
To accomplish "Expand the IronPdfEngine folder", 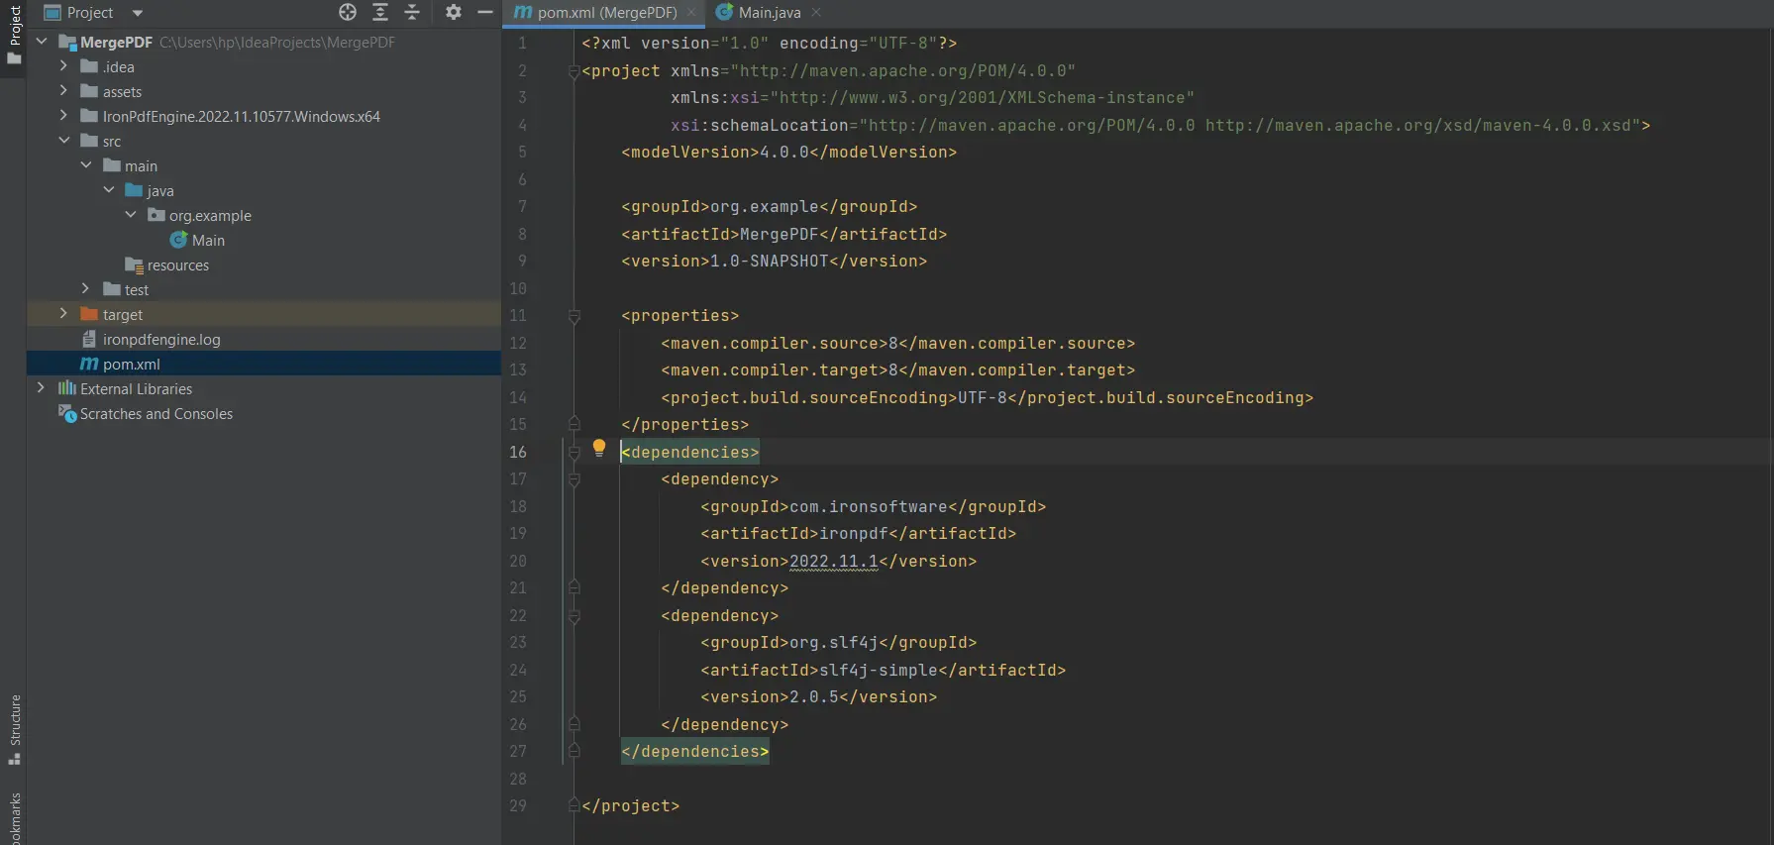I will coord(63,116).
